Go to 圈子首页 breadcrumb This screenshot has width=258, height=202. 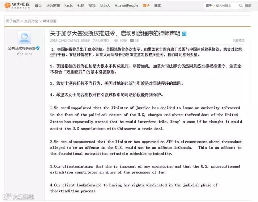(x=13, y=21)
